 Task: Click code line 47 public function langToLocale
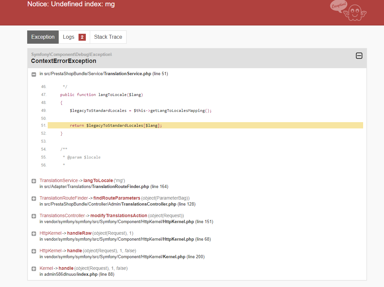(x=101, y=95)
